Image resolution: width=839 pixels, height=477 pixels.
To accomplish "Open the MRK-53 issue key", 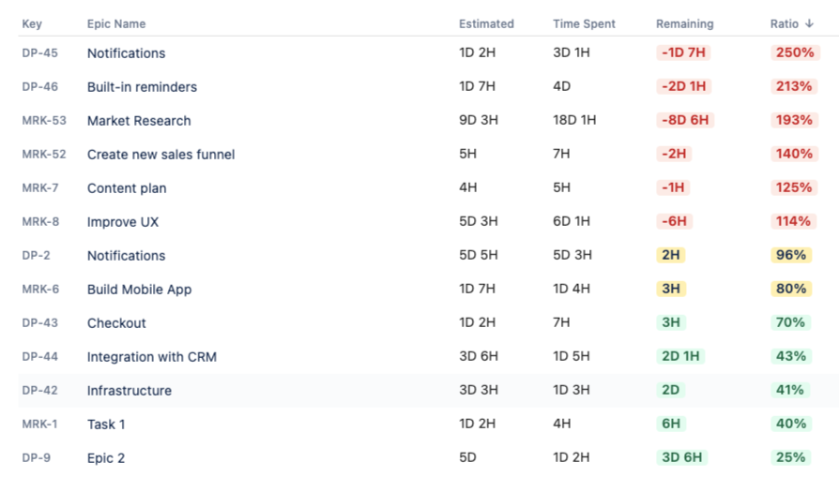I will 44,121.
